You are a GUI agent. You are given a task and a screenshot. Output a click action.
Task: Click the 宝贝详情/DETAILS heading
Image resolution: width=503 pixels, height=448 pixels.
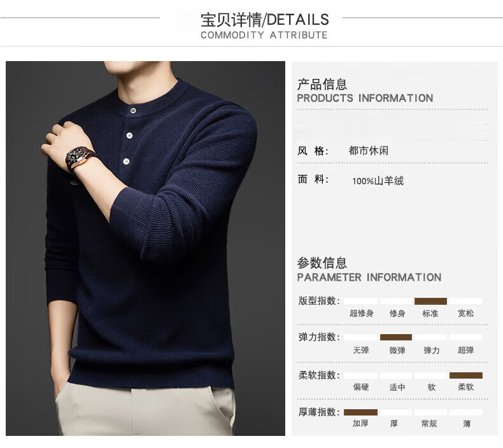point(265,20)
